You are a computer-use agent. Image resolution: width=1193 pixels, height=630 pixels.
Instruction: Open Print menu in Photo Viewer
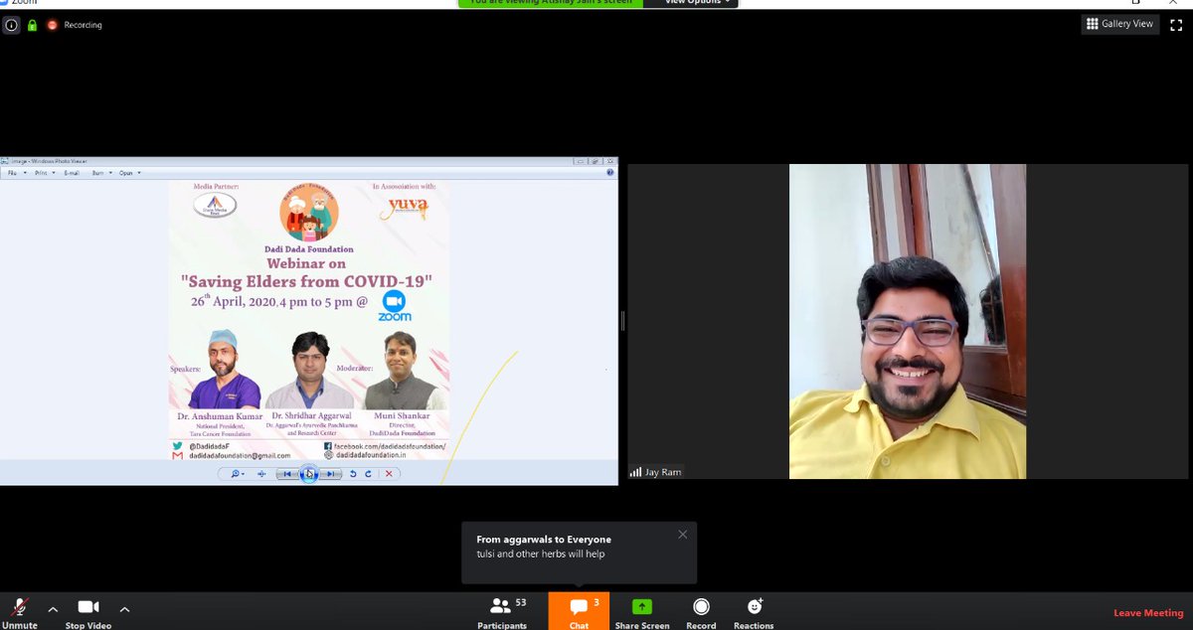point(44,173)
